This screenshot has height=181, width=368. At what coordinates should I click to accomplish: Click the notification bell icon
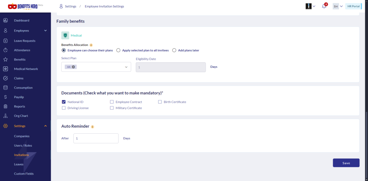(324, 6)
